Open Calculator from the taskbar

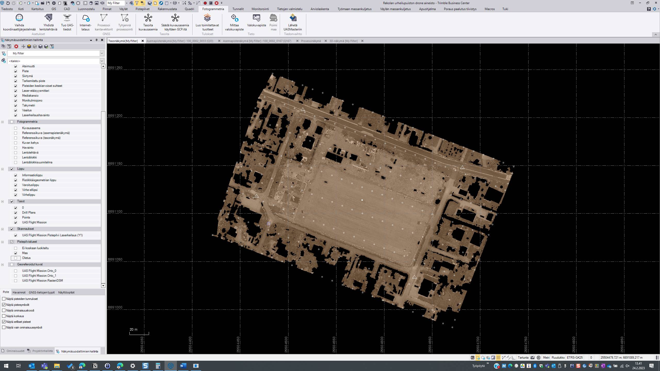(158, 366)
